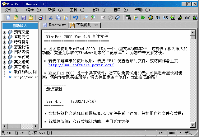
Task: Select the 软件源动力网 tree item
Action: [25, 72]
